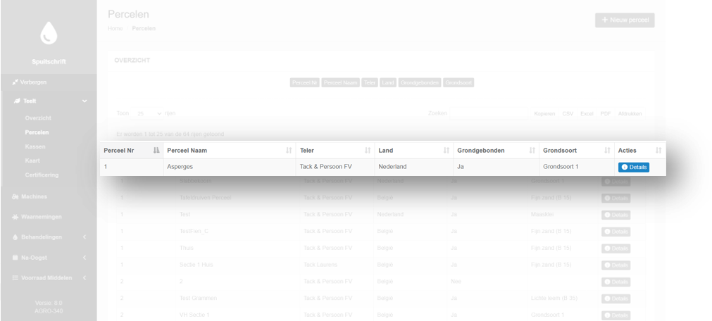712x321 pixels.
Task: Expand the Voorraad Middelen submenu chevron
Action: point(85,278)
